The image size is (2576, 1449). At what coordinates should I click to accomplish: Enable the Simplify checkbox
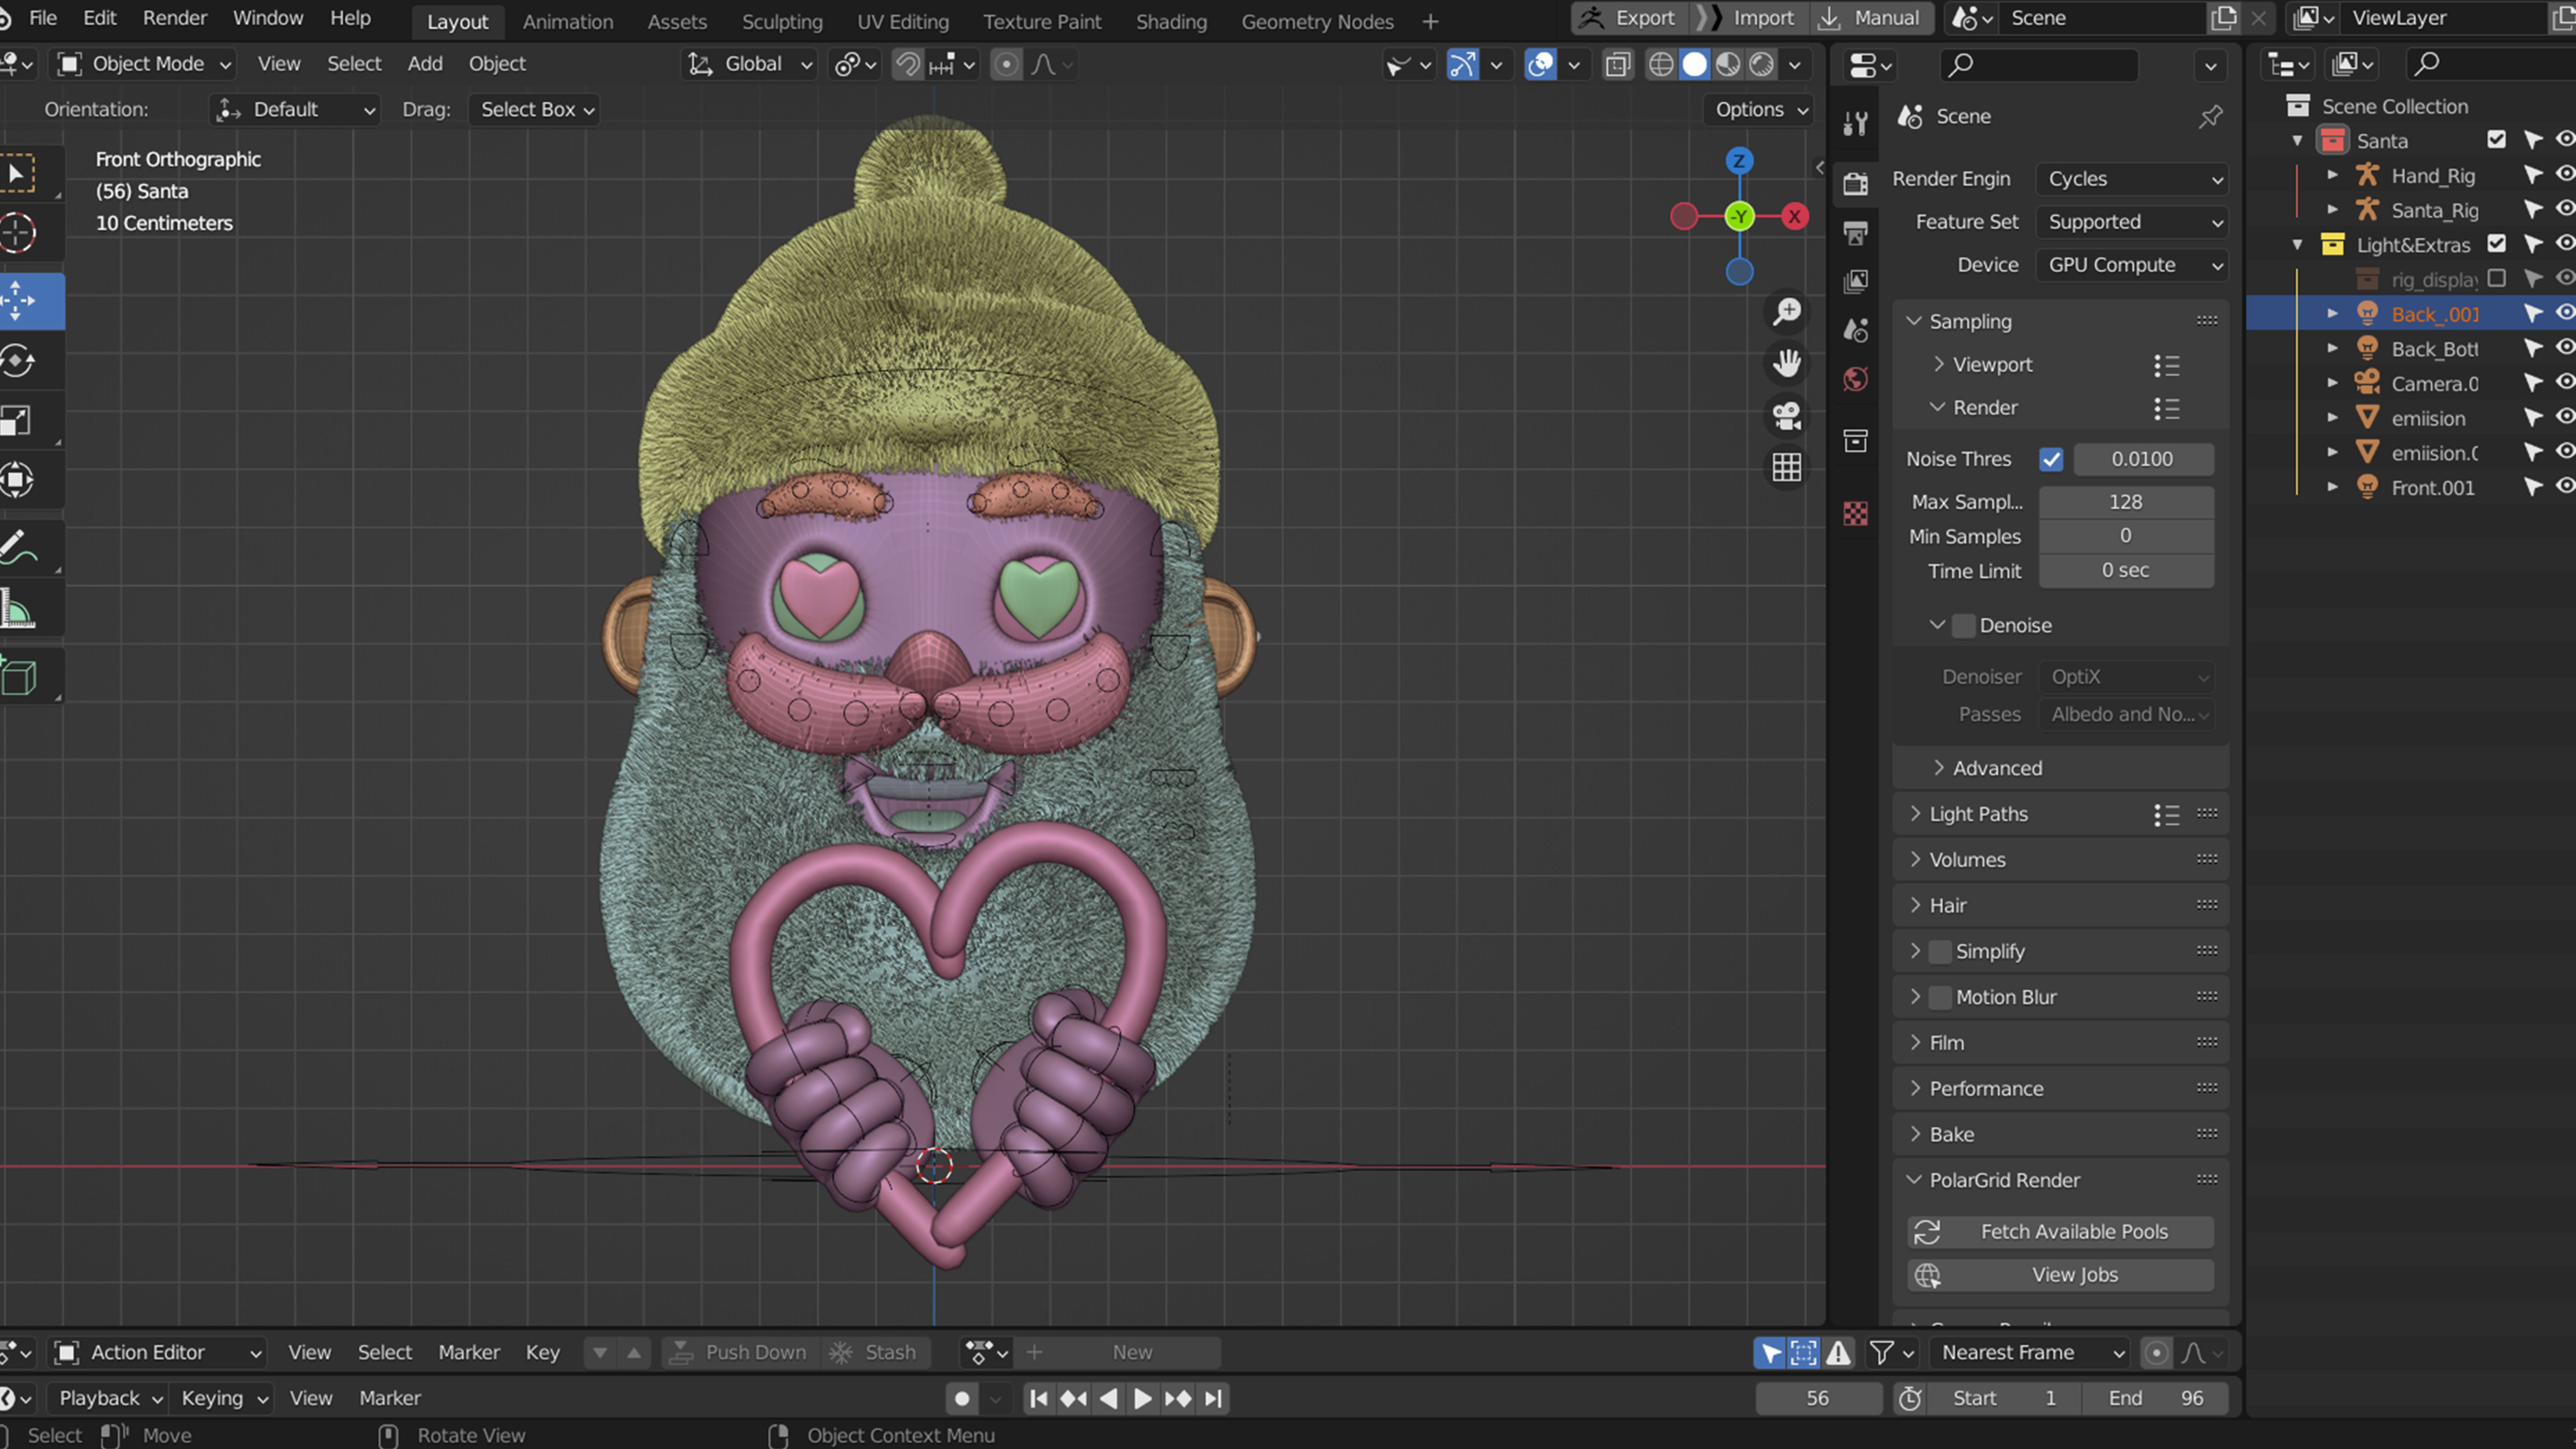[1940, 952]
